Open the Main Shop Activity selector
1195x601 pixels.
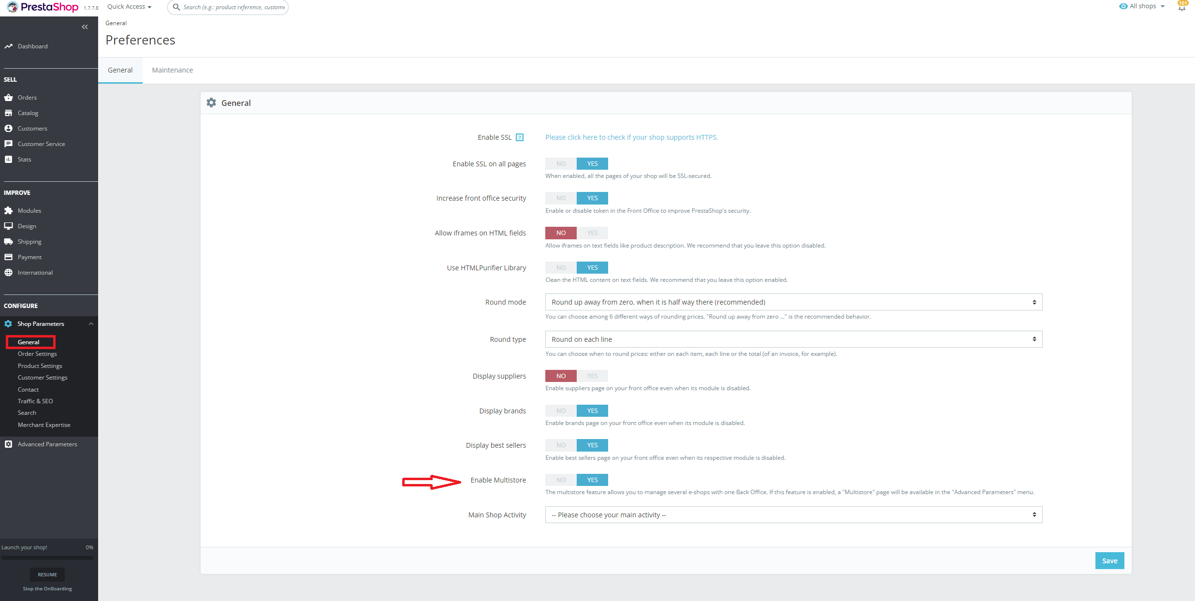[793, 514]
